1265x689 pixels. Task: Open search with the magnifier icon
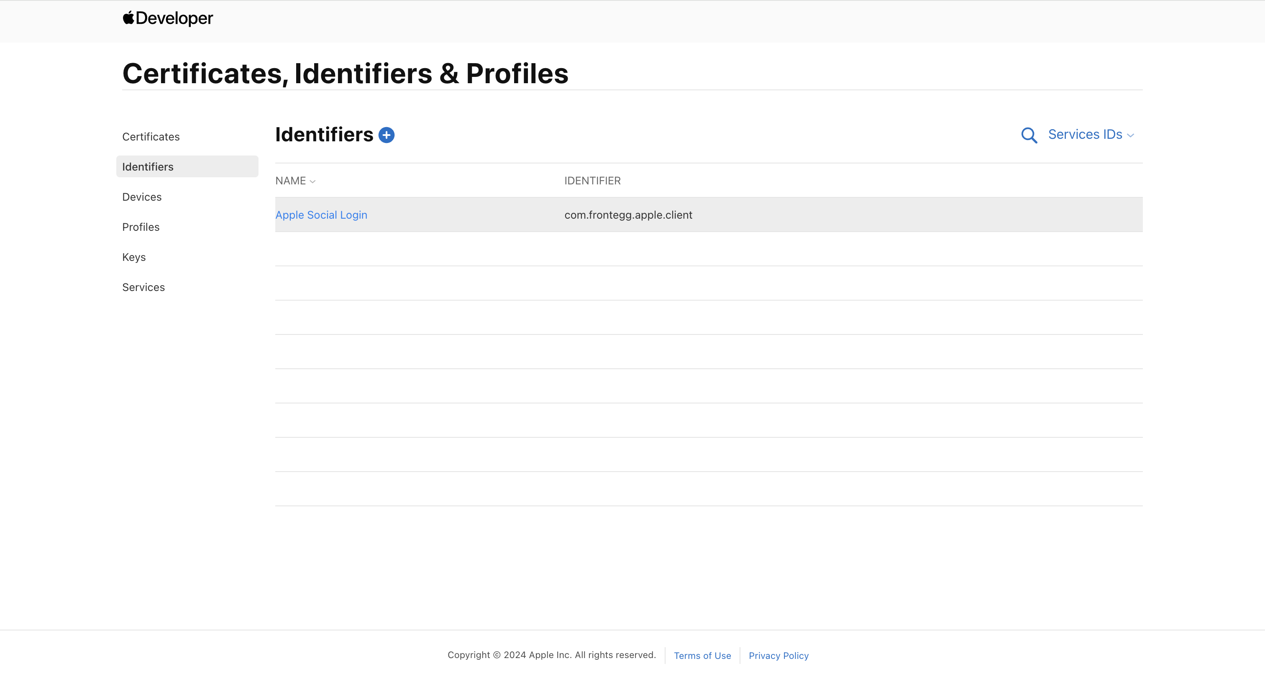[x=1029, y=135]
